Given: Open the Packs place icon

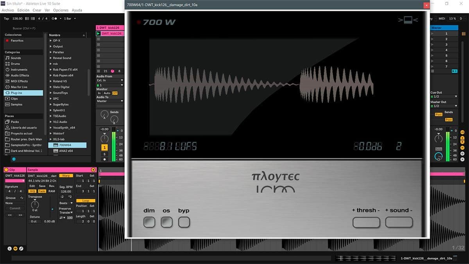Looking at the screenshot, I should [x=7, y=122].
